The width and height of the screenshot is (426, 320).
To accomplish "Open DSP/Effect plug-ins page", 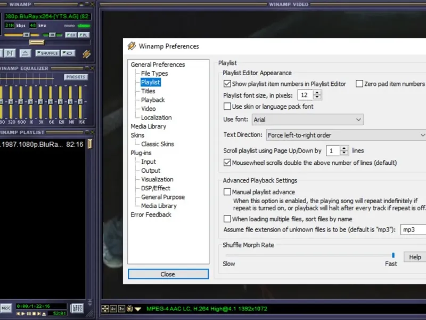I will pyautogui.click(x=155, y=188).
